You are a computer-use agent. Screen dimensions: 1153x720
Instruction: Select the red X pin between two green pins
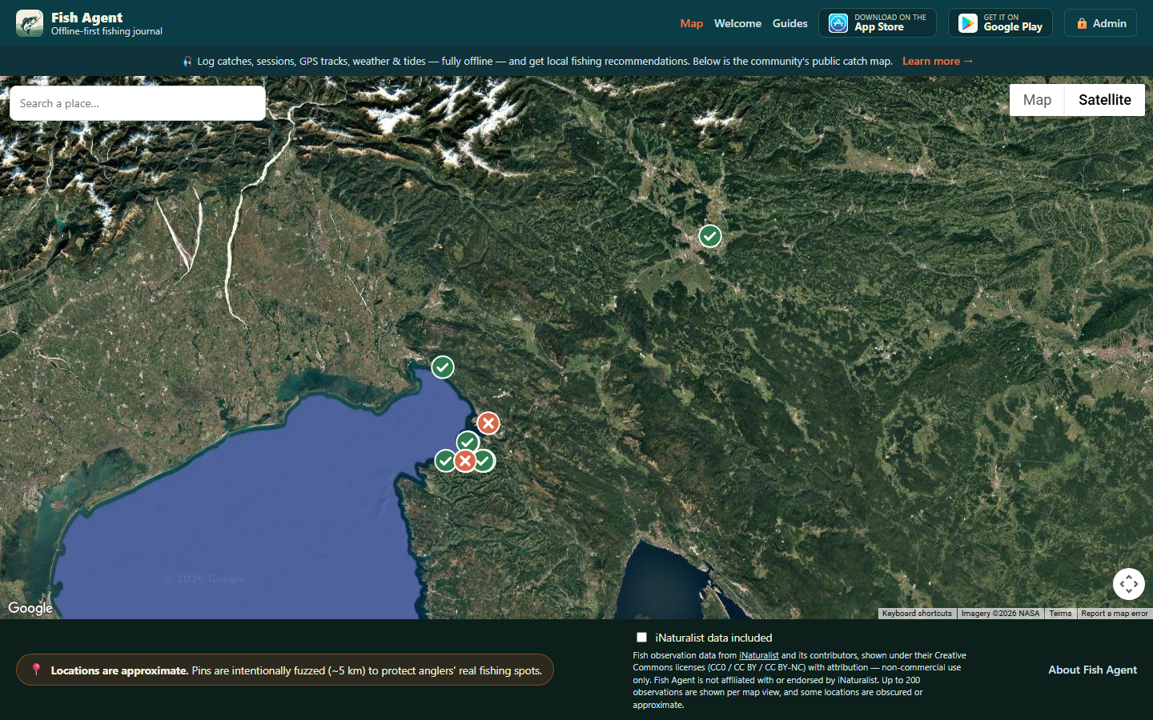tap(464, 461)
